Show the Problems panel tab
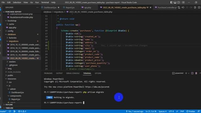 48,73
